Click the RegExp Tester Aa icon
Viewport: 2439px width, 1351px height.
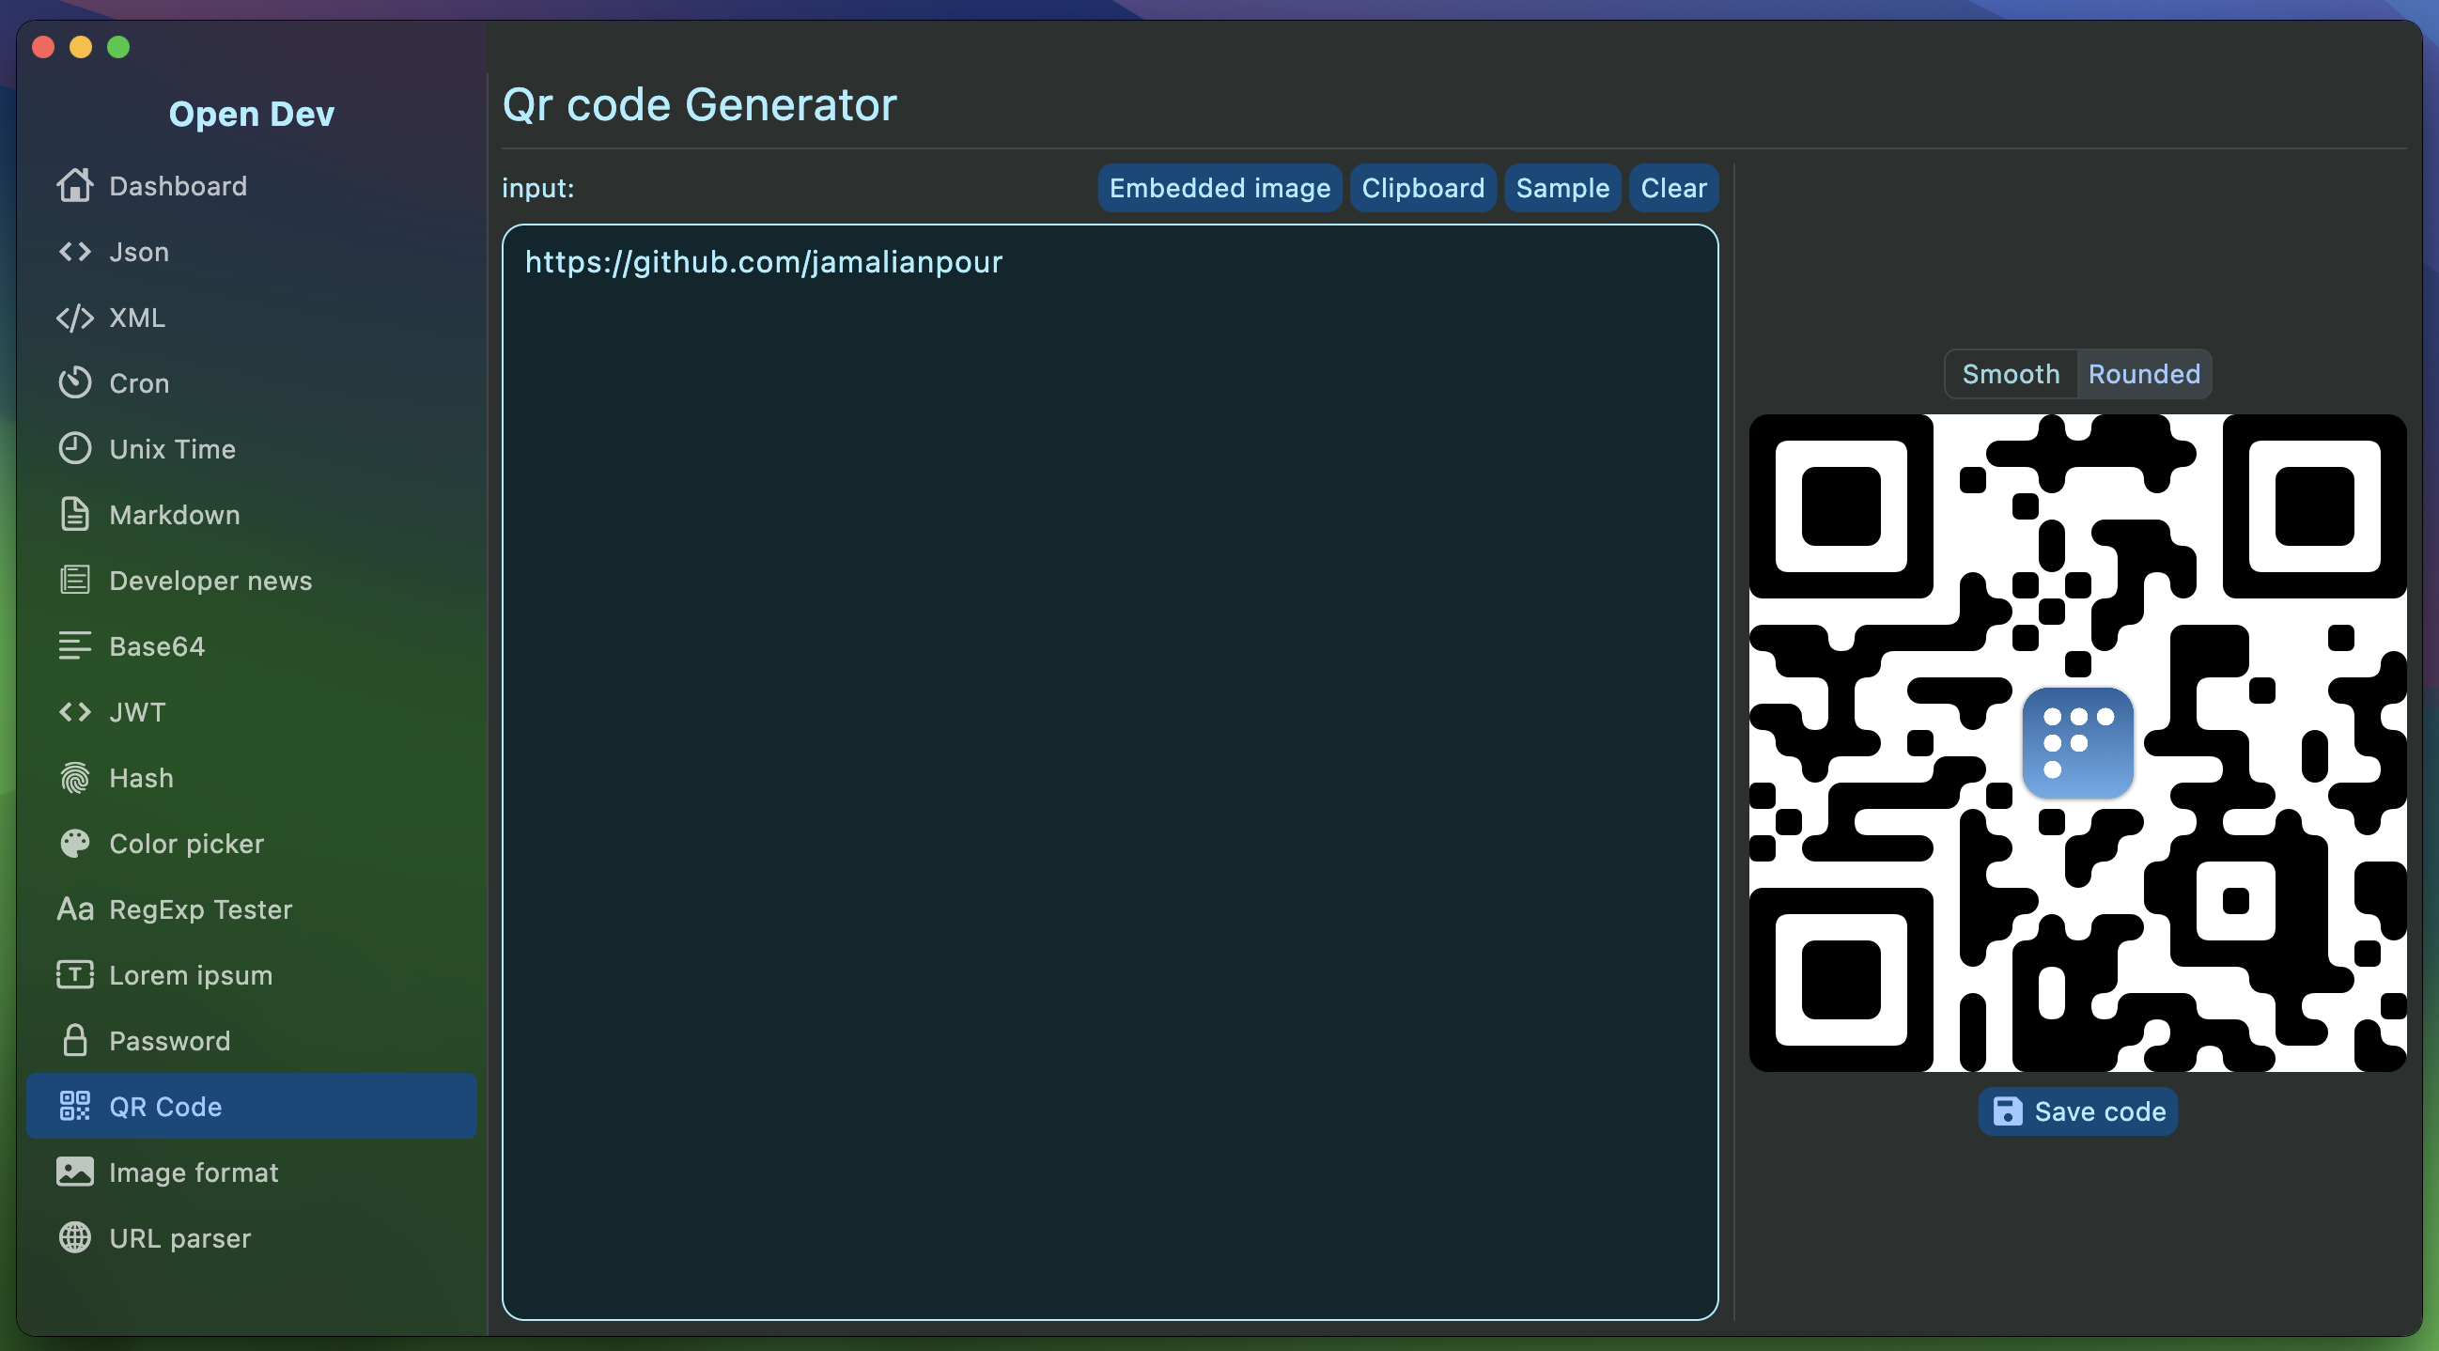(x=75, y=908)
